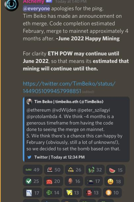Click the @everyone mention
The width and height of the screenshot is (134, 202).
36,9
